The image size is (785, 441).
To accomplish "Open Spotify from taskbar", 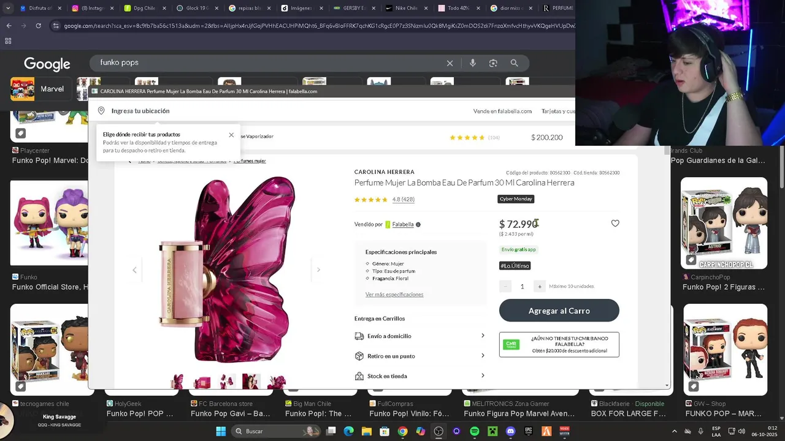I will point(475,431).
